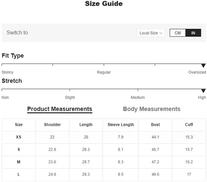The height and width of the screenshot is (182, 207).
Task: Click the Fit Type Oversized triangle marker
Action: (203, 65)
